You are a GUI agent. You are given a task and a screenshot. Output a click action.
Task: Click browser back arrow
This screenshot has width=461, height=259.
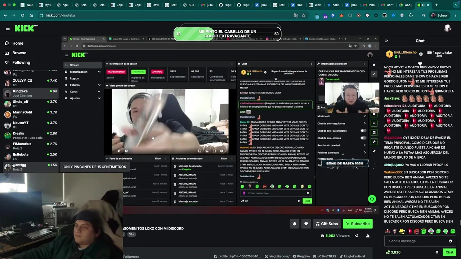[5, 15]
